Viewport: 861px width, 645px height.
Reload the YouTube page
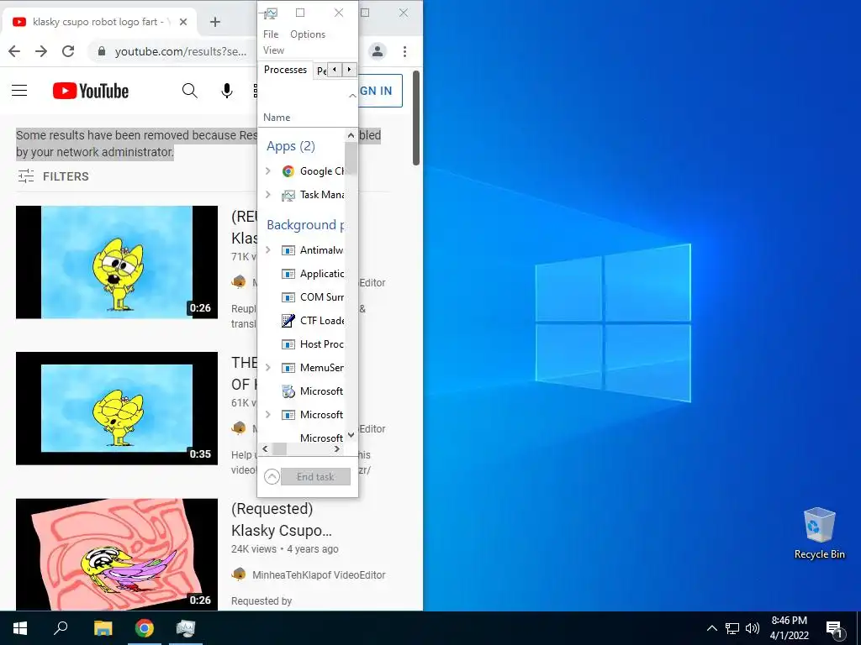click(x=68, y=51)
